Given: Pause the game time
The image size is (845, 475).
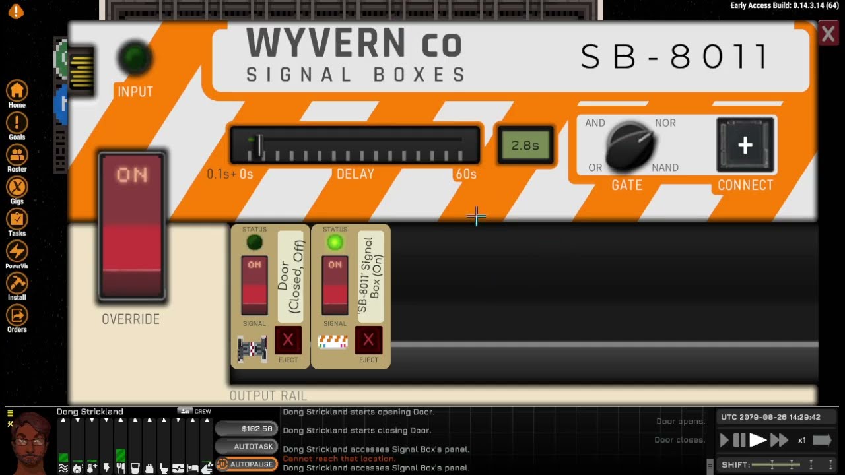Looking at the screenshot, I should coord(739,440).
